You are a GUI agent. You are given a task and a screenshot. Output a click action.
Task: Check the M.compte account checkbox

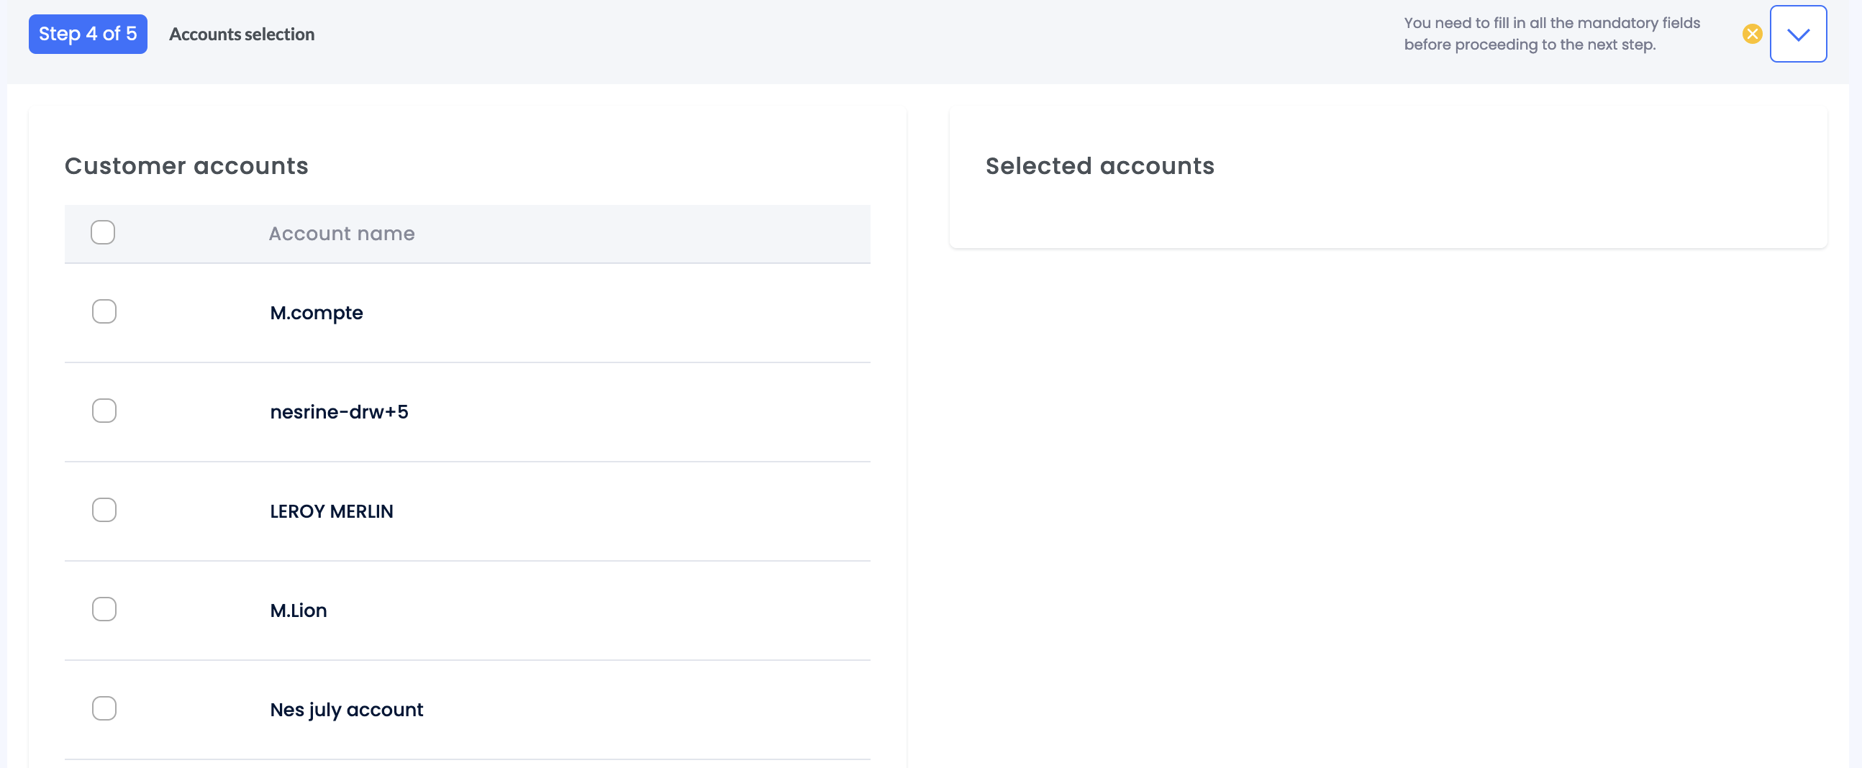[104, 311]
